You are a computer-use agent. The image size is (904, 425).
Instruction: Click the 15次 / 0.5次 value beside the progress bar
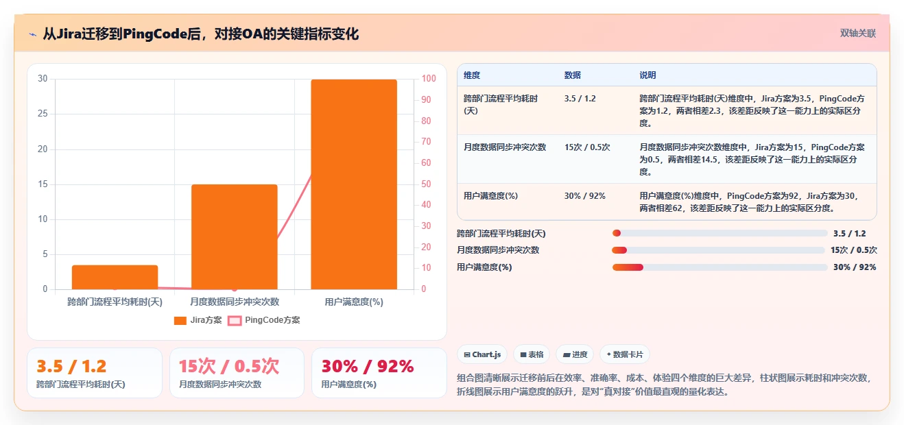pyautogui.click(x=854, y=250)
